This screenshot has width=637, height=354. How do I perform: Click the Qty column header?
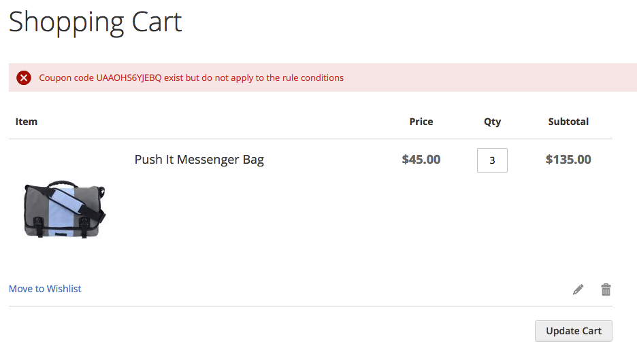click(492, 122)
